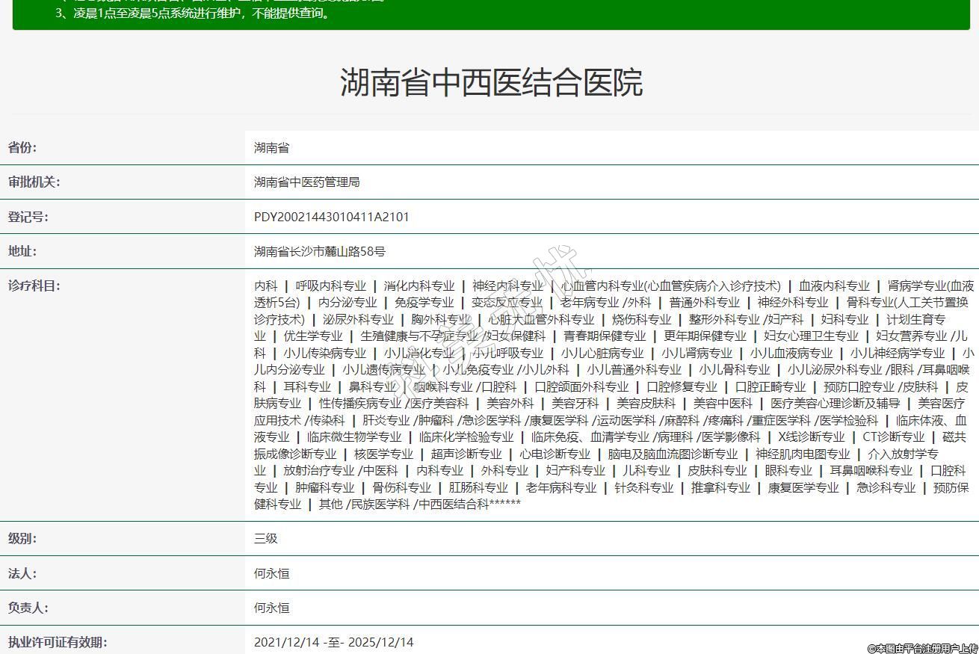979x654 pixels.
Task: Select the 级别 row label
Action: [x=22, y=538]
